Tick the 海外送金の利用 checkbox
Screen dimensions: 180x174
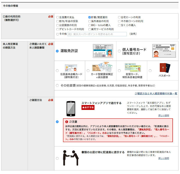pos(90,21)
